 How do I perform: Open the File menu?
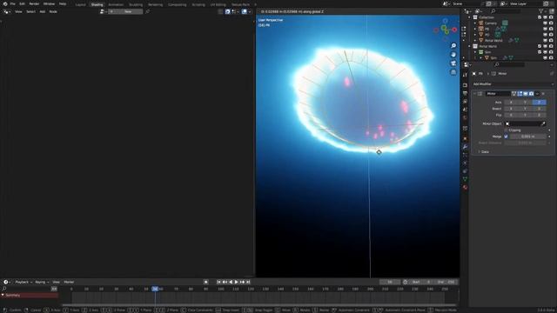[13, 3]
